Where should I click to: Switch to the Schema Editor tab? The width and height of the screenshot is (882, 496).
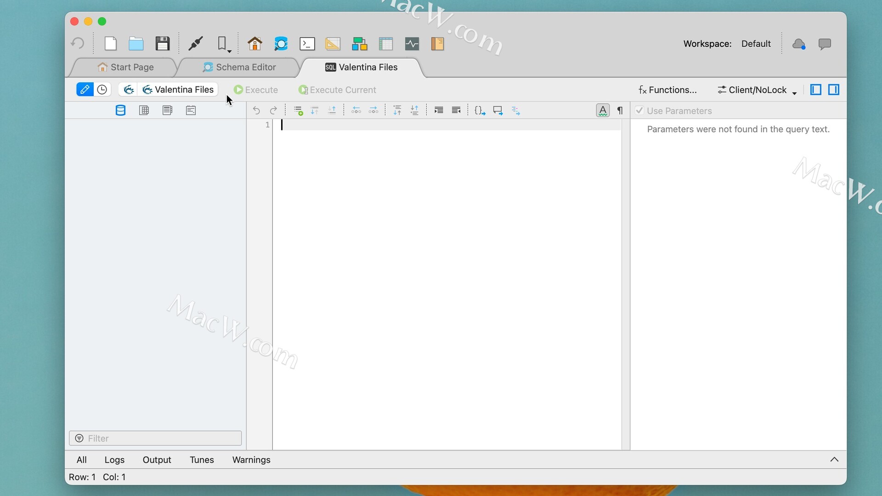click(x=239, y=67)
